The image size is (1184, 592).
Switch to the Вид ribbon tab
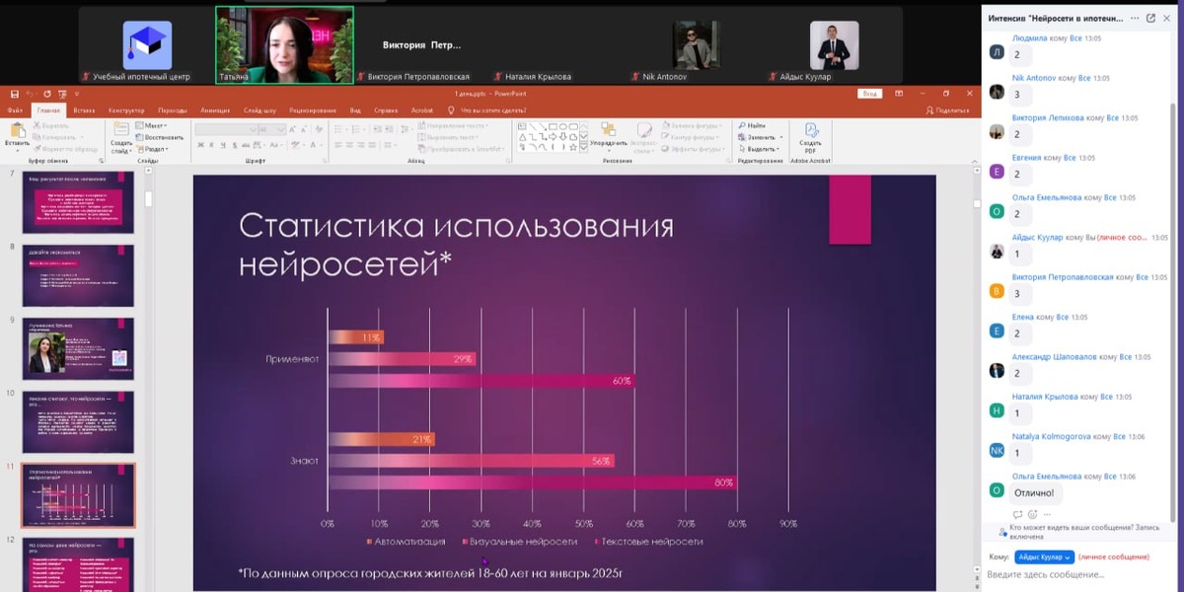[355, 111]
